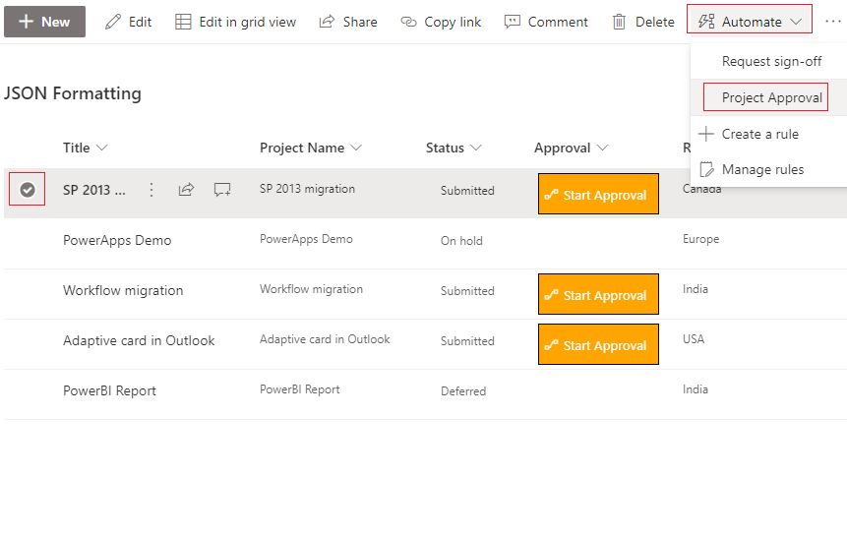847x536 pixels.
Task: Click India region in Workflow migration row
Action: (696, 289)
